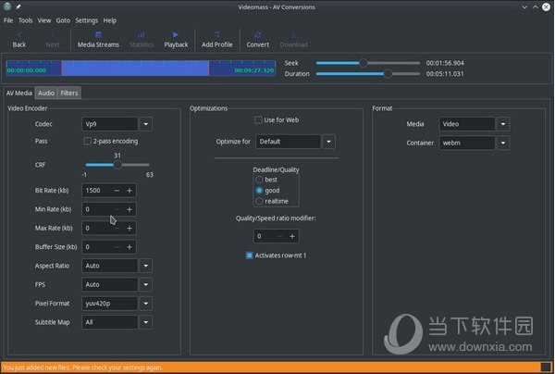Image resolution: width=555 pixels, height=374 pixels.
Task: Switch to the AV Media tab
Action: click(x=19, y=93)
